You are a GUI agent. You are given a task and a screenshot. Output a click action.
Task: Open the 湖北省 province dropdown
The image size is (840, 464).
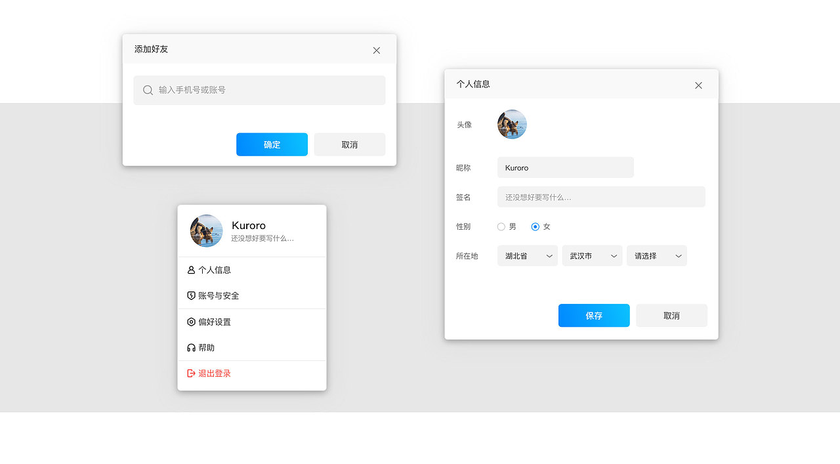click(x=528, y=256)
